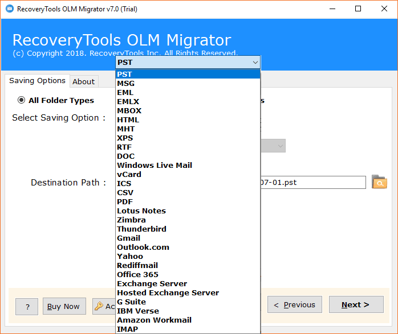The image size is (398, 334).
Task: Pick G Suite from the list
Action: pyautogui.click(x=188, y=302)
